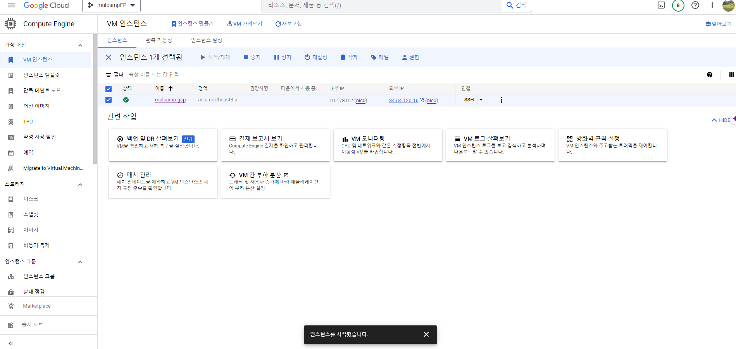Click the 중지 stop action
The width and height of the screenshot is (736, 349).
tap(252, 57)
